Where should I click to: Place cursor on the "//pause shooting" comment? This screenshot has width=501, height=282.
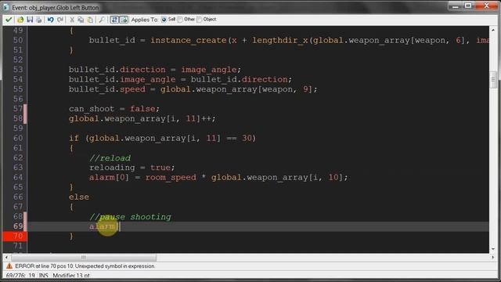coord(130,217)
